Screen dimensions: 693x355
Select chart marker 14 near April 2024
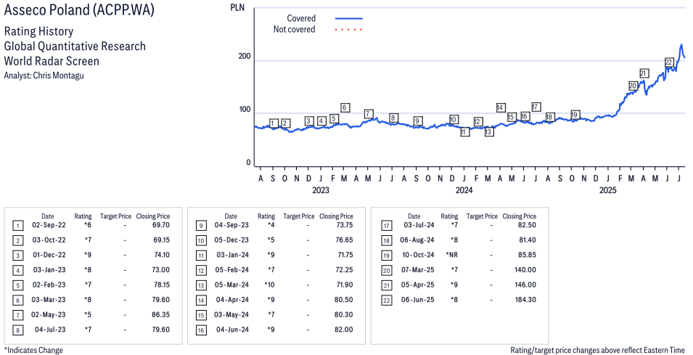pyautogui.click(x=500, y=107)
